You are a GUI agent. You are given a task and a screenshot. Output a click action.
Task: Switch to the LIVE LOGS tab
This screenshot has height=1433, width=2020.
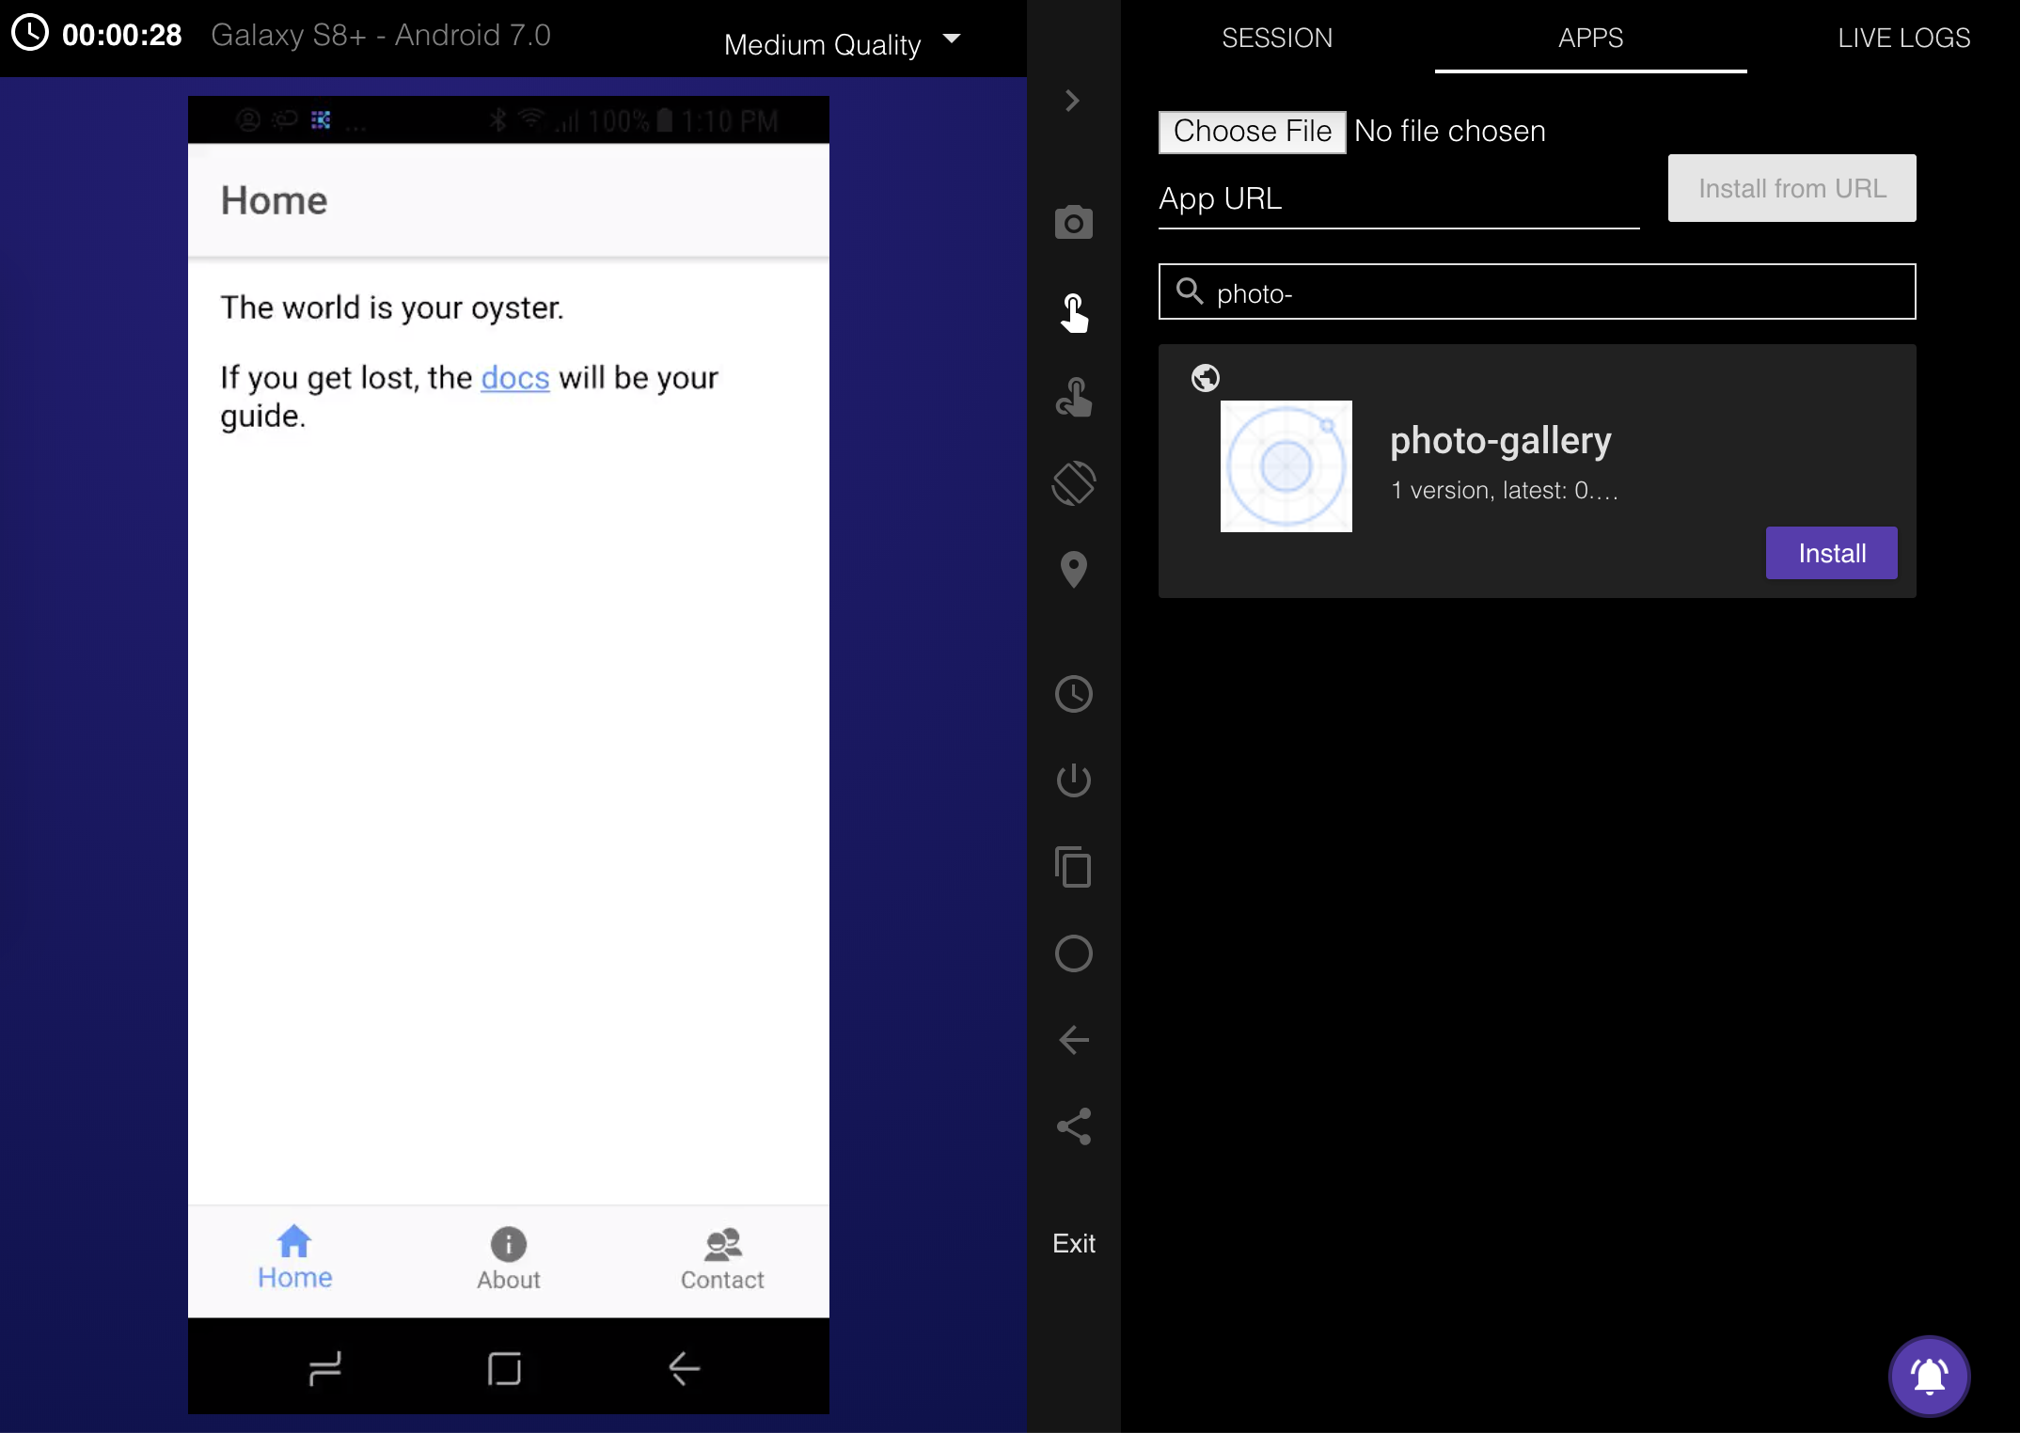[x=1903, y=38]
